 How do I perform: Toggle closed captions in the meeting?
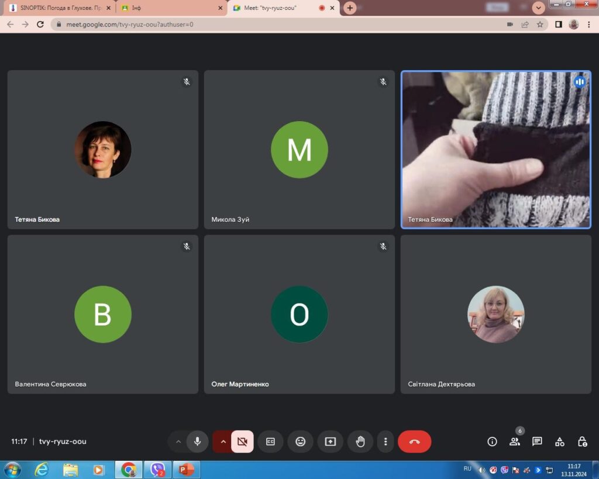coord(270,442)
